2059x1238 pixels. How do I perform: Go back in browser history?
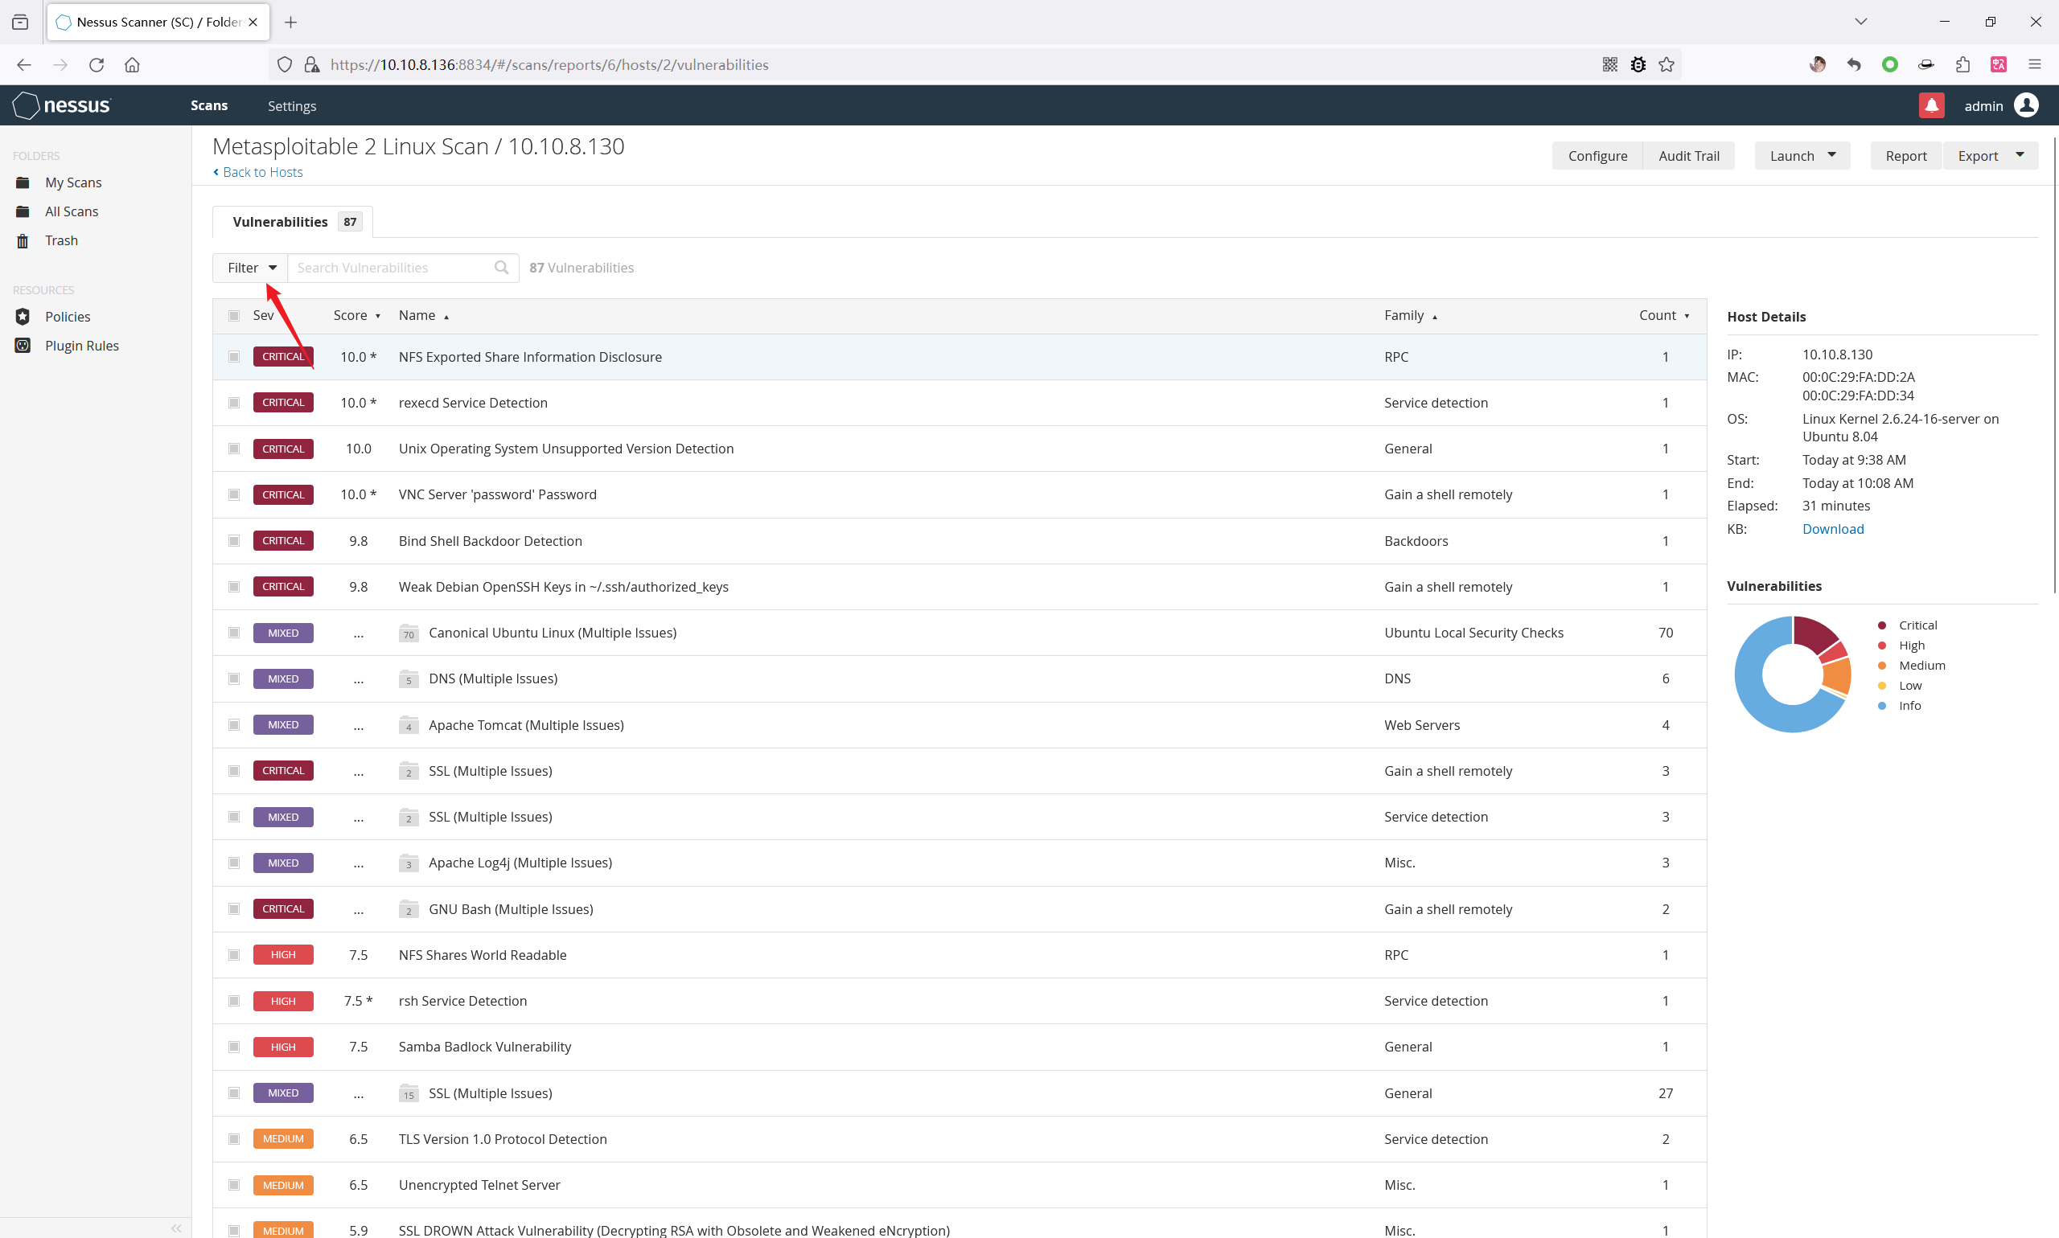coord(23,64)
